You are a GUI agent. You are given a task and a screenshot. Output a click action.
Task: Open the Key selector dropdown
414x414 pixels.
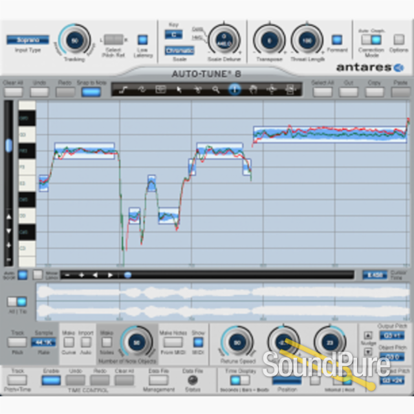coord(173,34)
